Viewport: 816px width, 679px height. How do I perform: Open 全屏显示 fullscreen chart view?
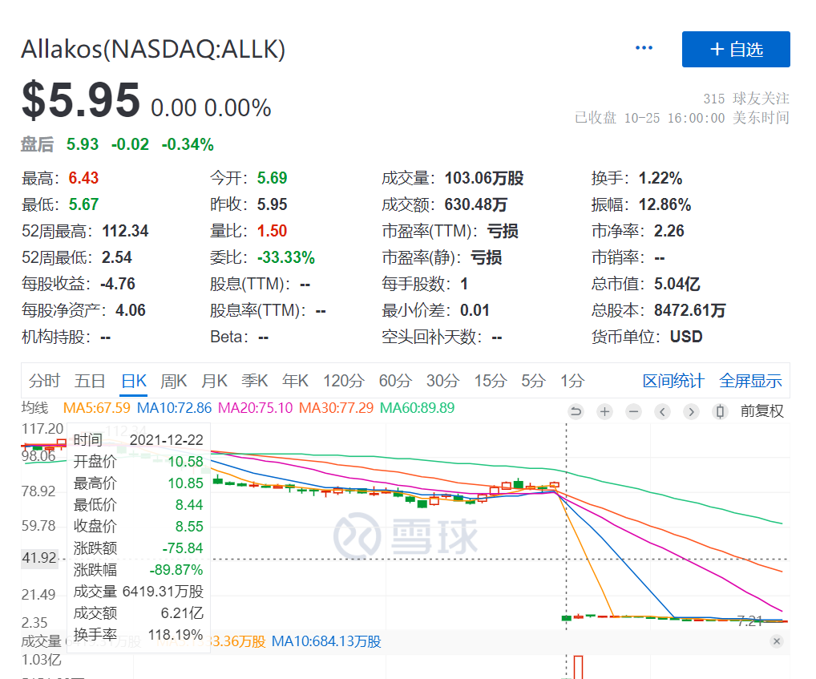click(x=750, y=381)
